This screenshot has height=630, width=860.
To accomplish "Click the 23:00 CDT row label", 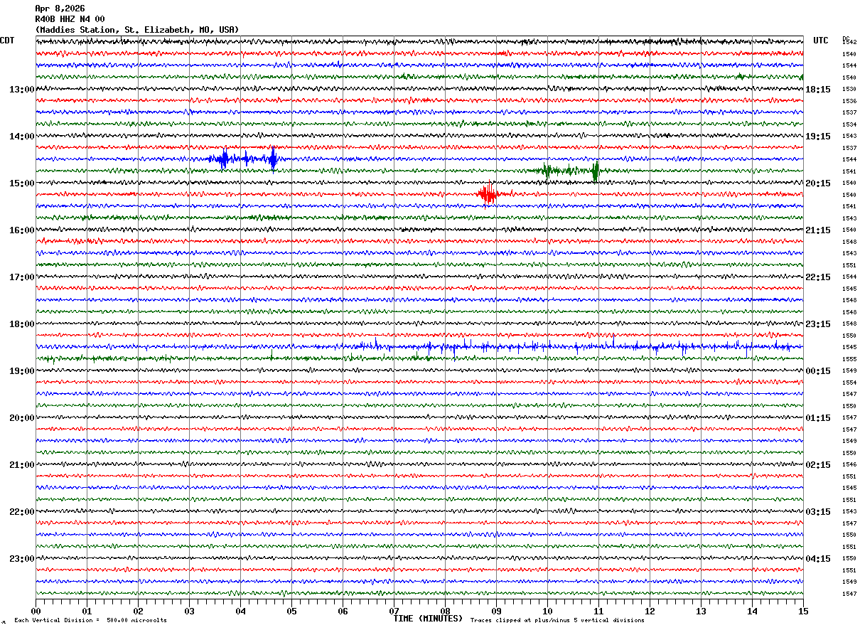I will 21,558.
